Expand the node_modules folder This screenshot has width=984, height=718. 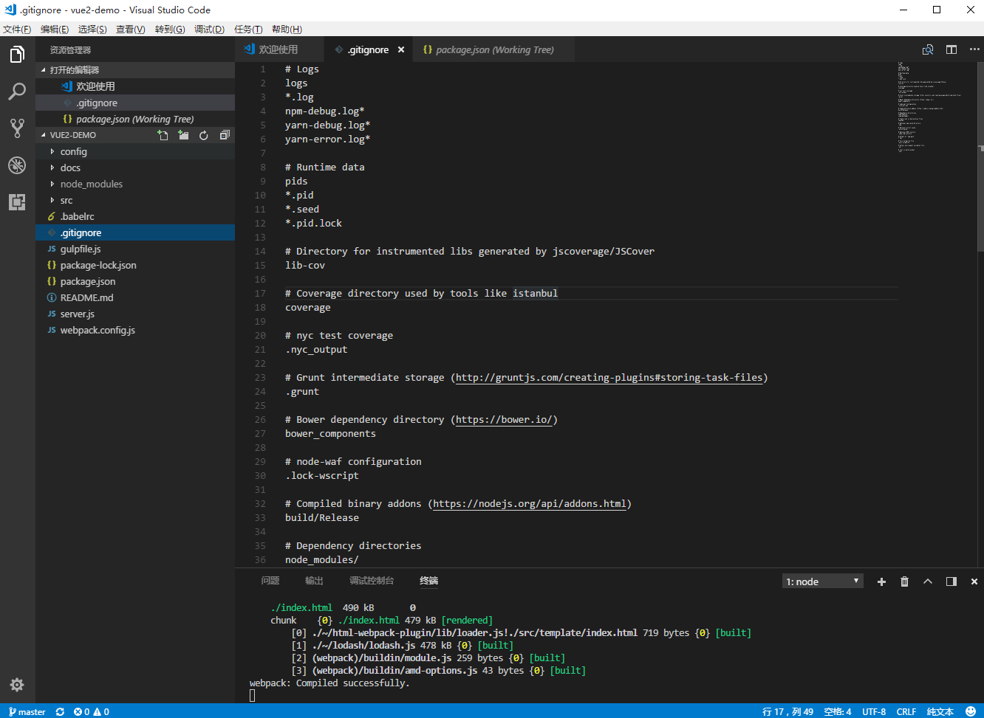135,184
